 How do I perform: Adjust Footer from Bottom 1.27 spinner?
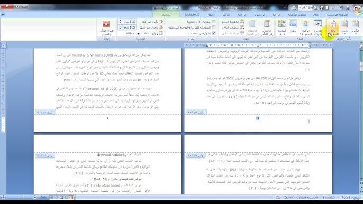[127, 27]
